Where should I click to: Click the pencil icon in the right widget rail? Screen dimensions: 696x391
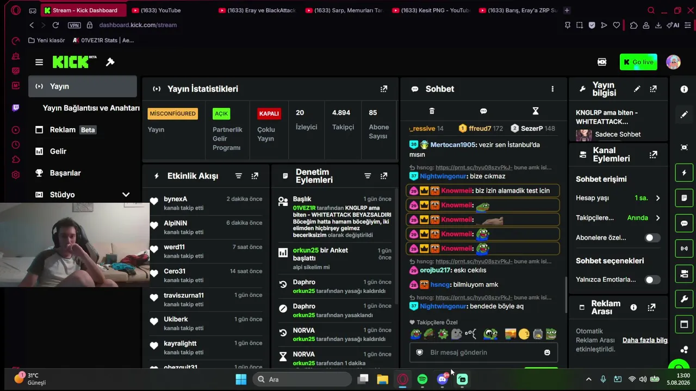684,115
